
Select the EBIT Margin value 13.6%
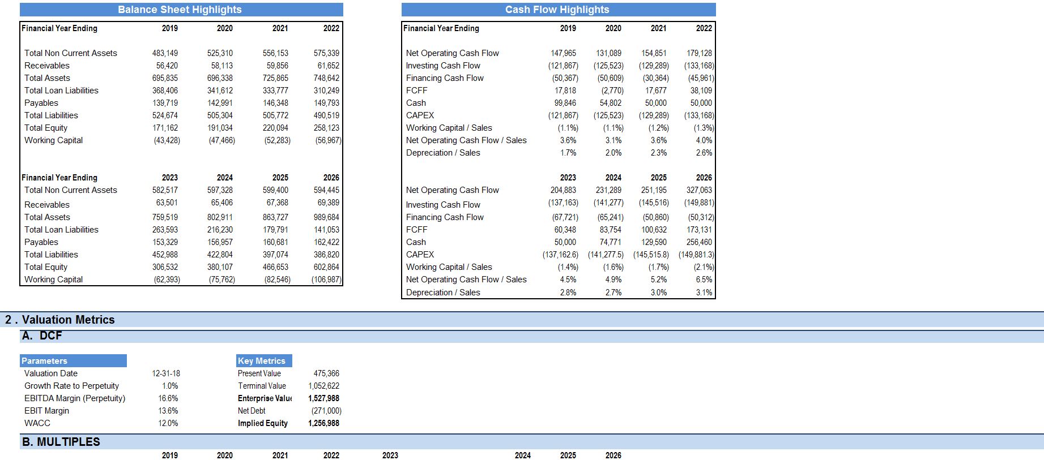click(168, 411)
